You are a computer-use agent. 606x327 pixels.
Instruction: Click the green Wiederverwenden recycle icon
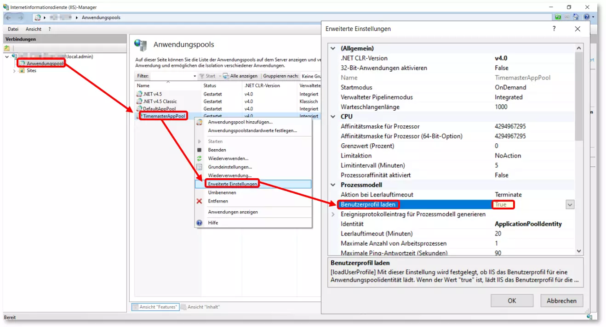(199, 158)
